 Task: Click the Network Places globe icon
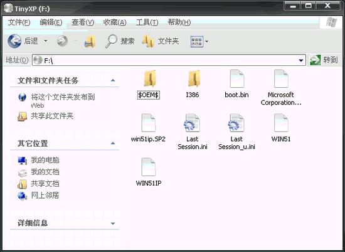[x=22, y=196]
